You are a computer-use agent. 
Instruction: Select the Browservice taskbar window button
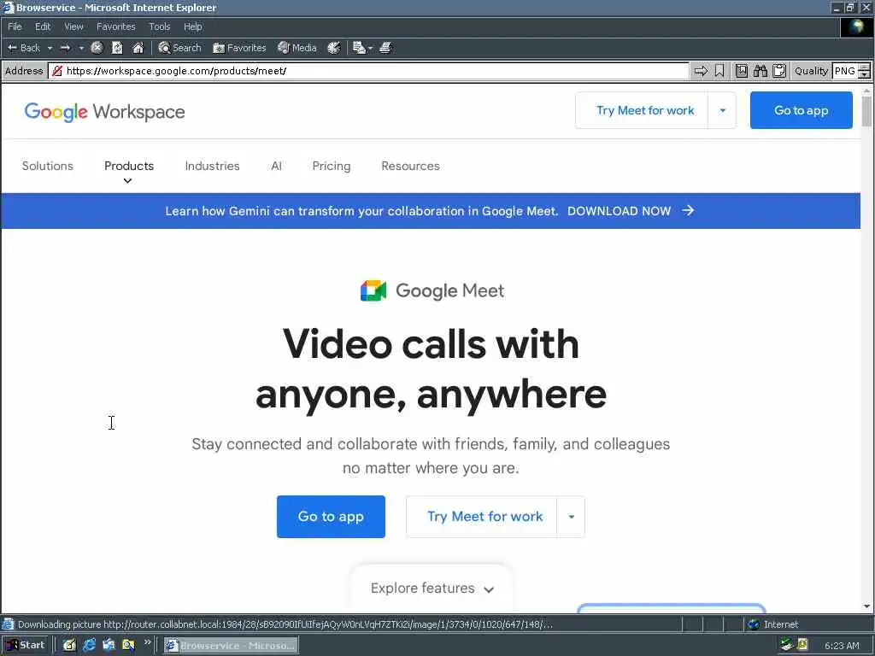click(231, 646)
